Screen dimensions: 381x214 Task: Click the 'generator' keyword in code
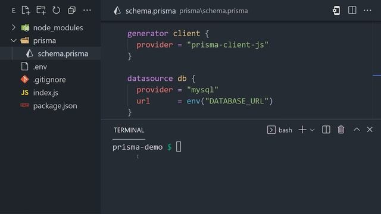point(148,33)
